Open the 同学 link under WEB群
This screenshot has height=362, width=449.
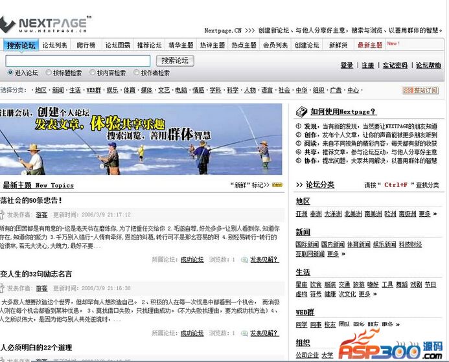[x=301, y=324]
